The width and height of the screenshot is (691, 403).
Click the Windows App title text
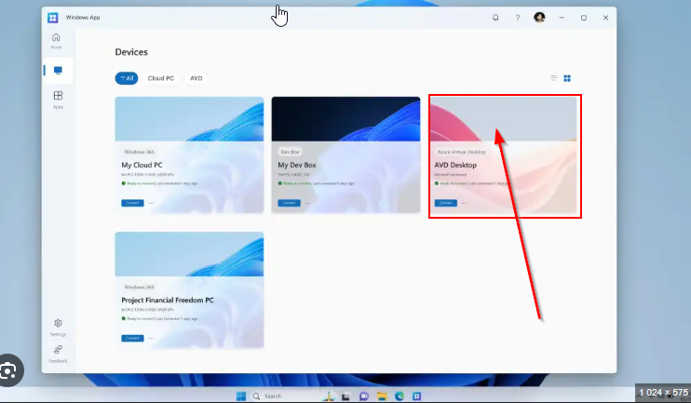[83, 18]
